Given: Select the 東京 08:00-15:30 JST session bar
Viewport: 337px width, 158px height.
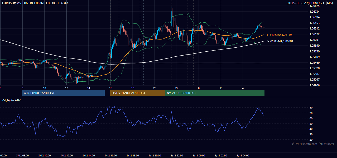Looking at the screenshot, I should click(63, 93).
